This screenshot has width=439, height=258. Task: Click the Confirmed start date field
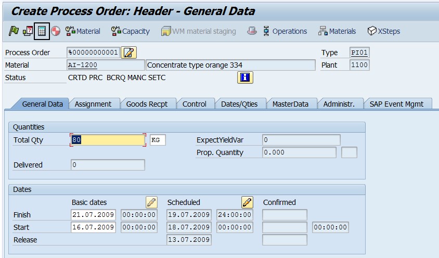[285, 227]
